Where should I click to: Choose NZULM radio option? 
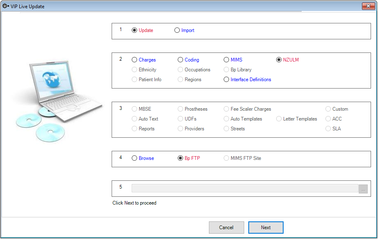279,60
